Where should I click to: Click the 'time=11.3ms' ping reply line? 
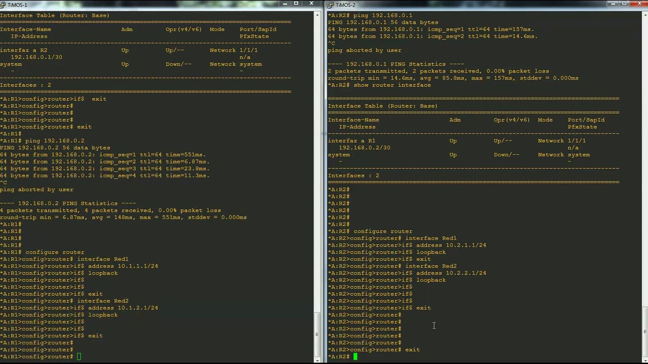pos(105,176)
